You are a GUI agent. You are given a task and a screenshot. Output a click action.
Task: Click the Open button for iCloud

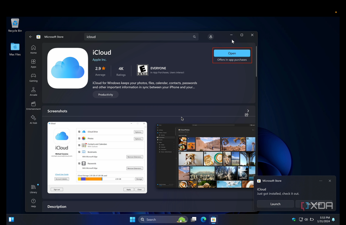tap(232, 53)
